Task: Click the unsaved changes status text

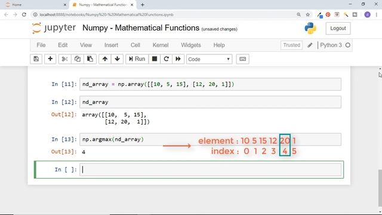Action: point(219,29)
